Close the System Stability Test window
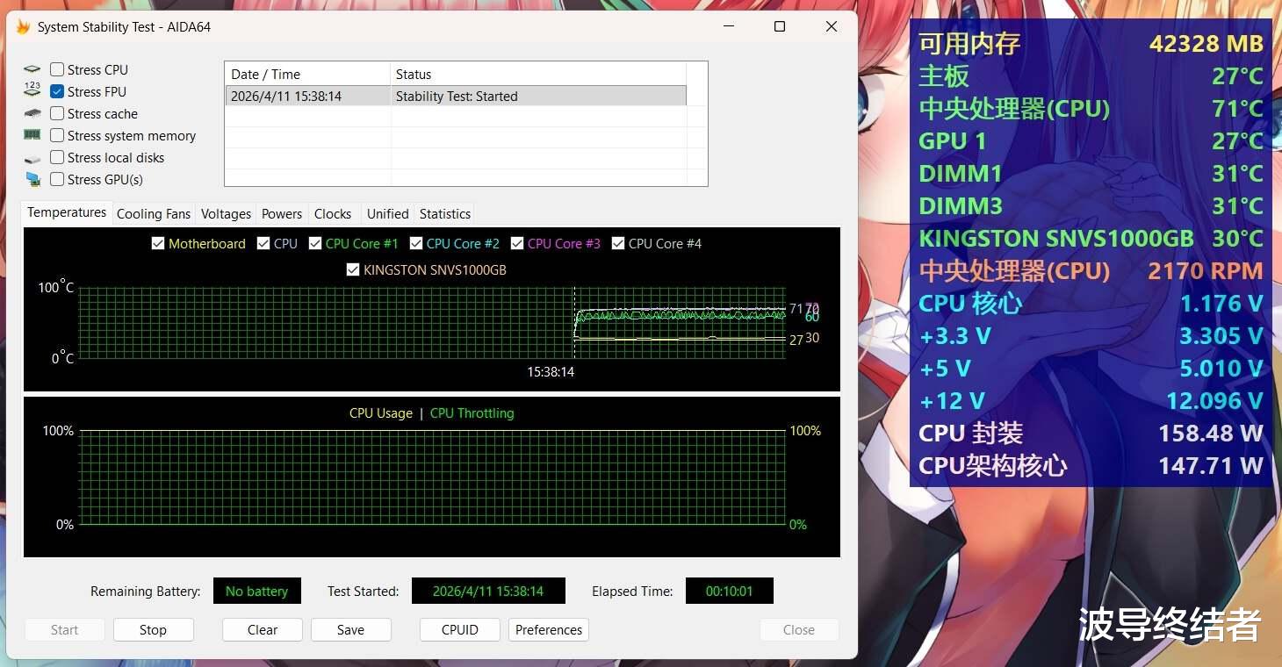This screenshot has height=667, width=1282. 831,26
